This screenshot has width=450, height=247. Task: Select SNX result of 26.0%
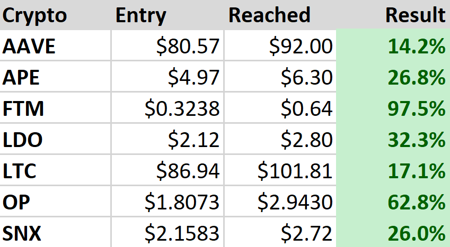coord(416,233)
